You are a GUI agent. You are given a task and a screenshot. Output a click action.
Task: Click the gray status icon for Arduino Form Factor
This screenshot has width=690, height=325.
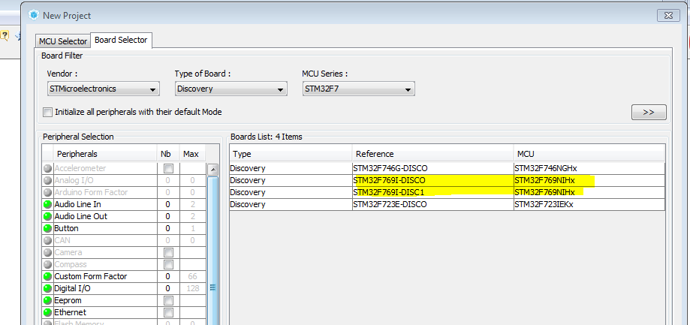pos(47,192)
